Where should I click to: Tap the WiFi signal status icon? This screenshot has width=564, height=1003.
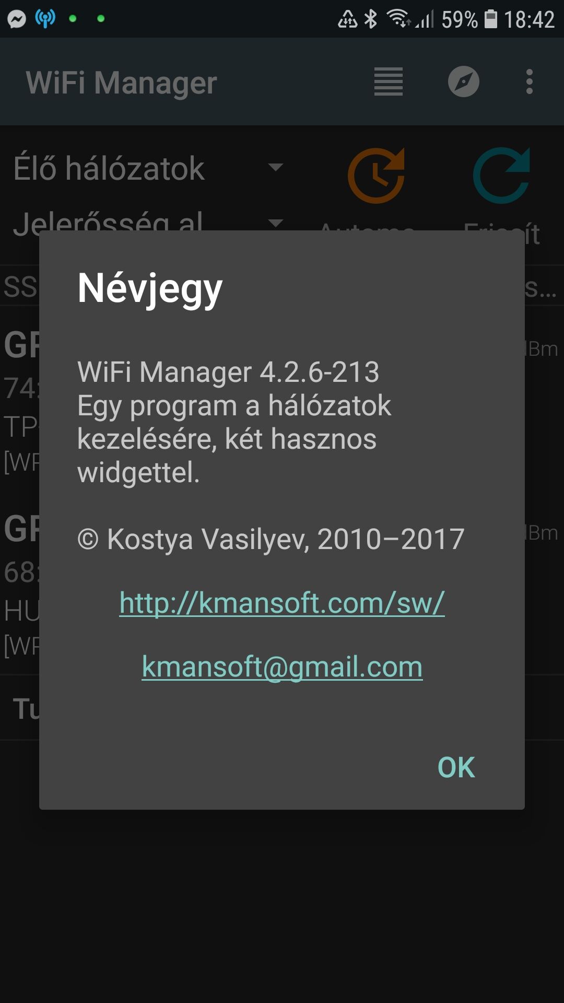point(398,19)
